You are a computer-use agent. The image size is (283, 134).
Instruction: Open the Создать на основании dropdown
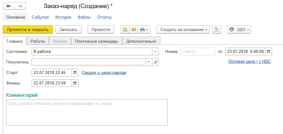click(x=183, y=30)
